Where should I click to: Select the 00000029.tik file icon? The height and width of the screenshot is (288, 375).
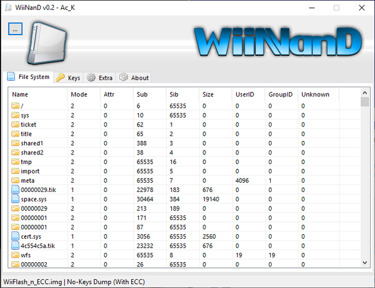point(15,190)
